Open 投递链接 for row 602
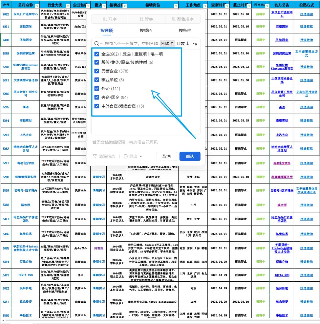320x324 pixels. click(x=307, y=14)
